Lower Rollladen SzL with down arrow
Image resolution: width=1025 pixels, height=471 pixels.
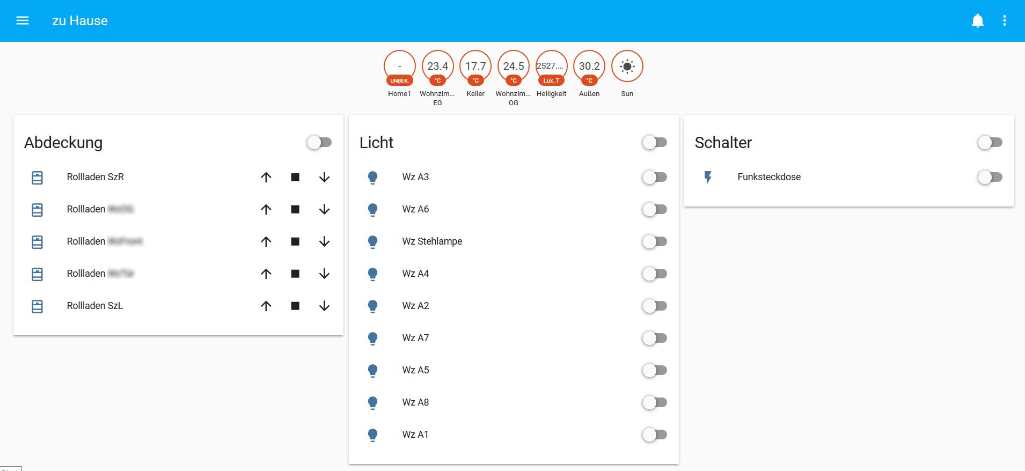[x=324, y=306]
